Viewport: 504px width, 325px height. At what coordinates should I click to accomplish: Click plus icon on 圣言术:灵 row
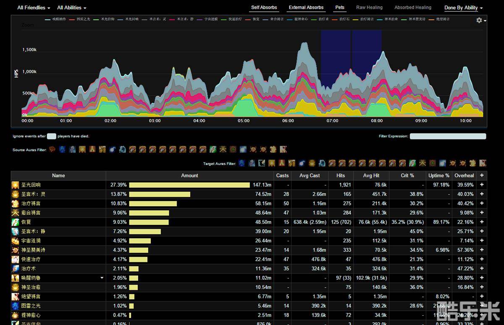pos(482,194)
